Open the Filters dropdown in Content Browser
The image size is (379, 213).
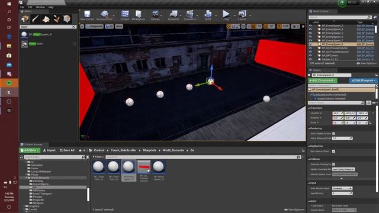click(x=98, y=157)
